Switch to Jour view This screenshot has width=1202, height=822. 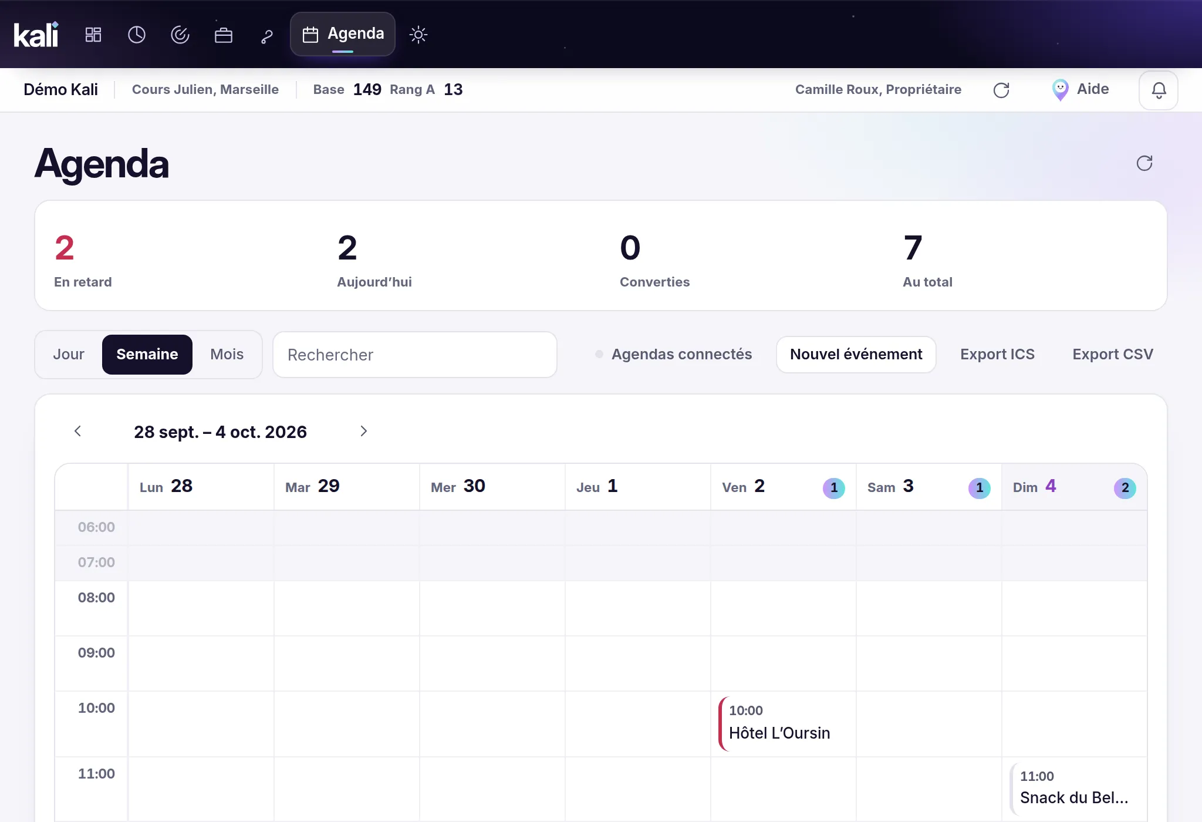click(x=69, y=354)
